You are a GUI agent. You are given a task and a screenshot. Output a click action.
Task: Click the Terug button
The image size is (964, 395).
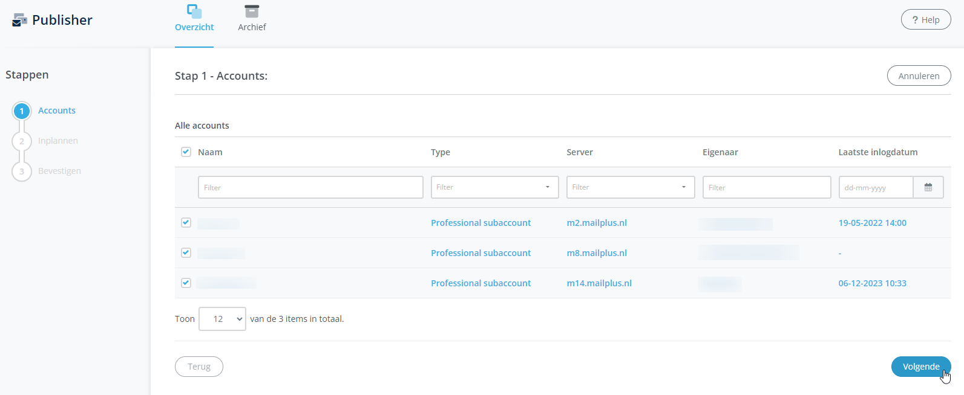click(199, 367)
